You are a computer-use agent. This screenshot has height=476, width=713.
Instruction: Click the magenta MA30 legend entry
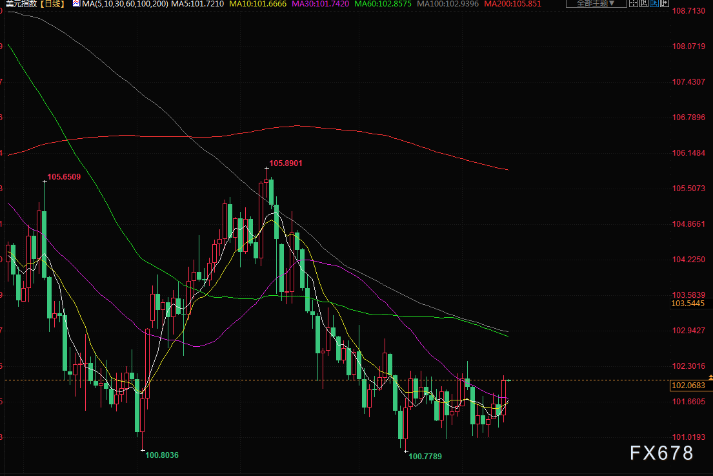tap(320, 4)
